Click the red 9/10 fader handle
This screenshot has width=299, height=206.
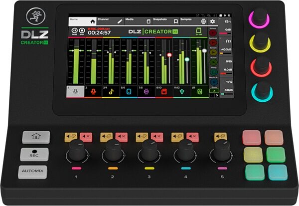click(x=169, y=55)
